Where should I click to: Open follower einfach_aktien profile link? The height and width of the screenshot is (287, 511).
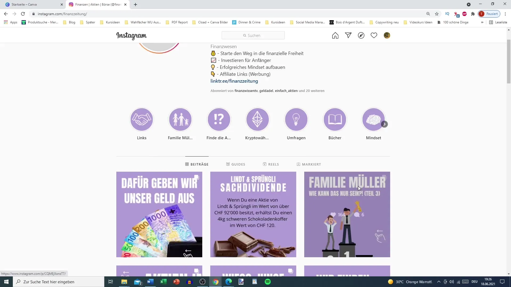286,91
